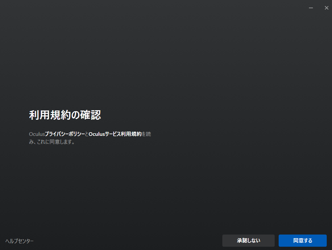Screen dimensions: 332x250
Task: Open the ヘルプセンター help center link
Action: (x=19, y=241)
